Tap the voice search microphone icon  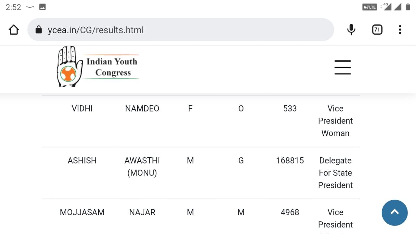[351, 30]
